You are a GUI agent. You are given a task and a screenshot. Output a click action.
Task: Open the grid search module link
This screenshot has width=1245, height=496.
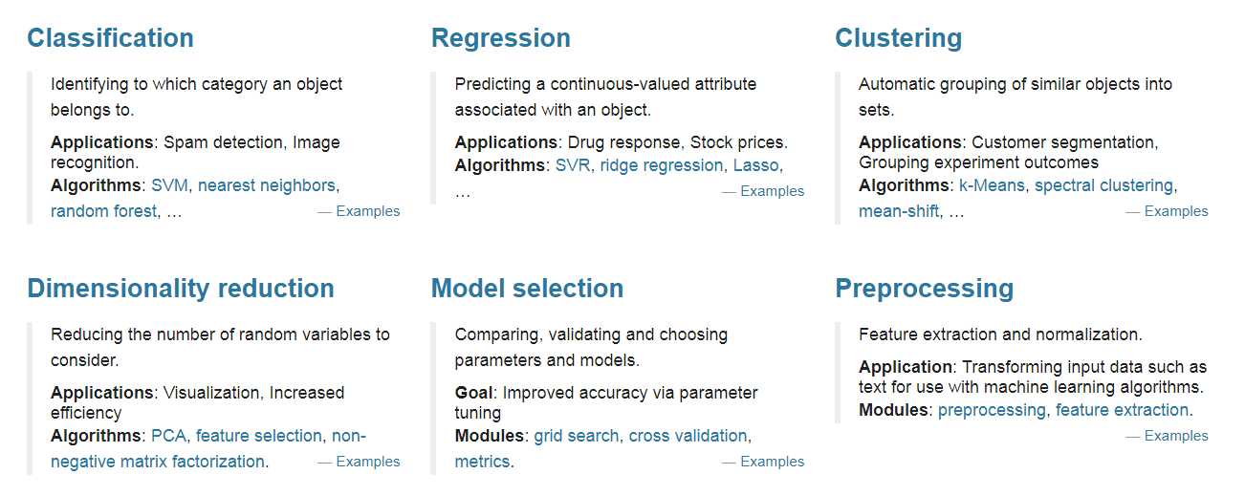(577, 436)
